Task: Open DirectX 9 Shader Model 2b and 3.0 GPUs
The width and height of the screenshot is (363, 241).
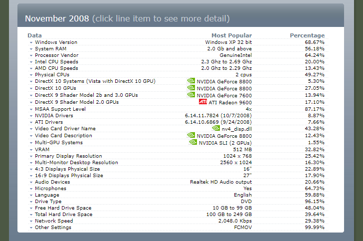Action: [86, 95]
